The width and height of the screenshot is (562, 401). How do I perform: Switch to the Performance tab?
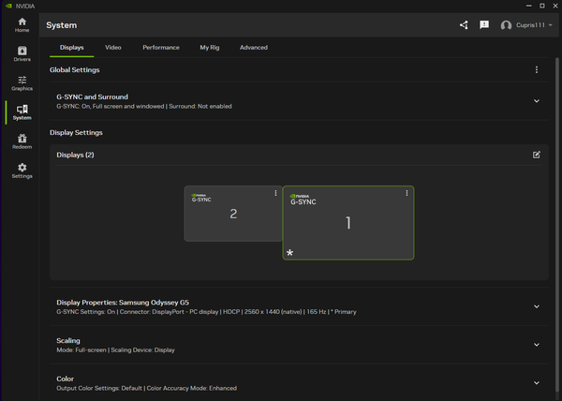point(161,47)
